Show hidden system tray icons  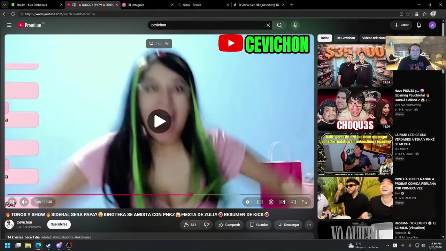coord(387,245)
